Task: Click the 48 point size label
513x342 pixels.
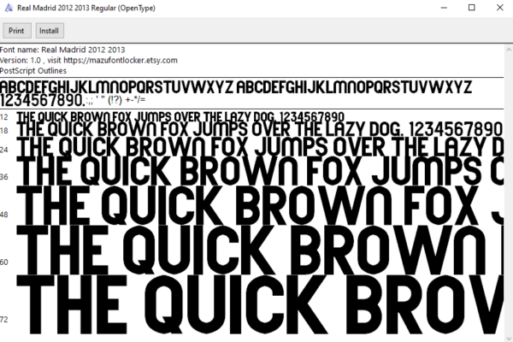Action: coord(4,215)
